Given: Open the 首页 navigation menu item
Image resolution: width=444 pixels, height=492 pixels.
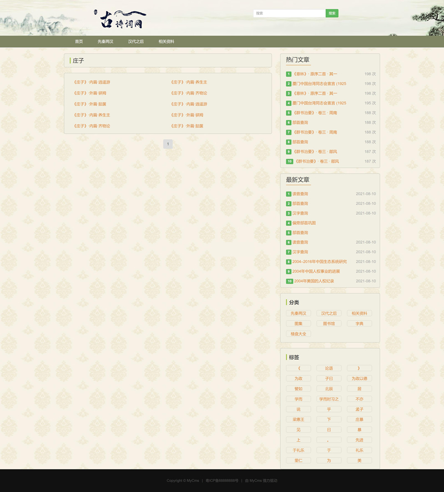Looking at the screenshot, I should point(79,42).
